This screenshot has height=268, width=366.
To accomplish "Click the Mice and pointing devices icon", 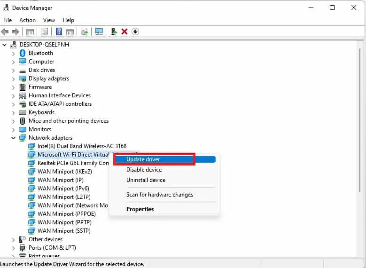I will (x=23, y=121).
